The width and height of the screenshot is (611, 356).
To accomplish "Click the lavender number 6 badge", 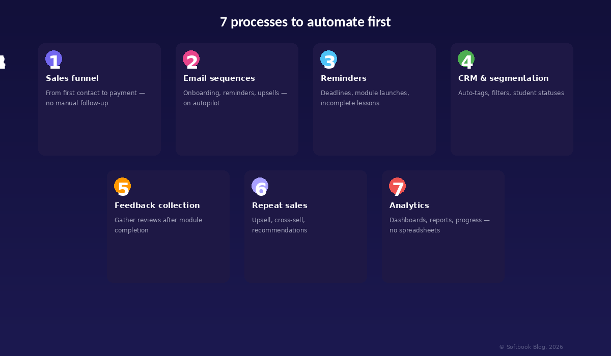I will coord(260,186).
